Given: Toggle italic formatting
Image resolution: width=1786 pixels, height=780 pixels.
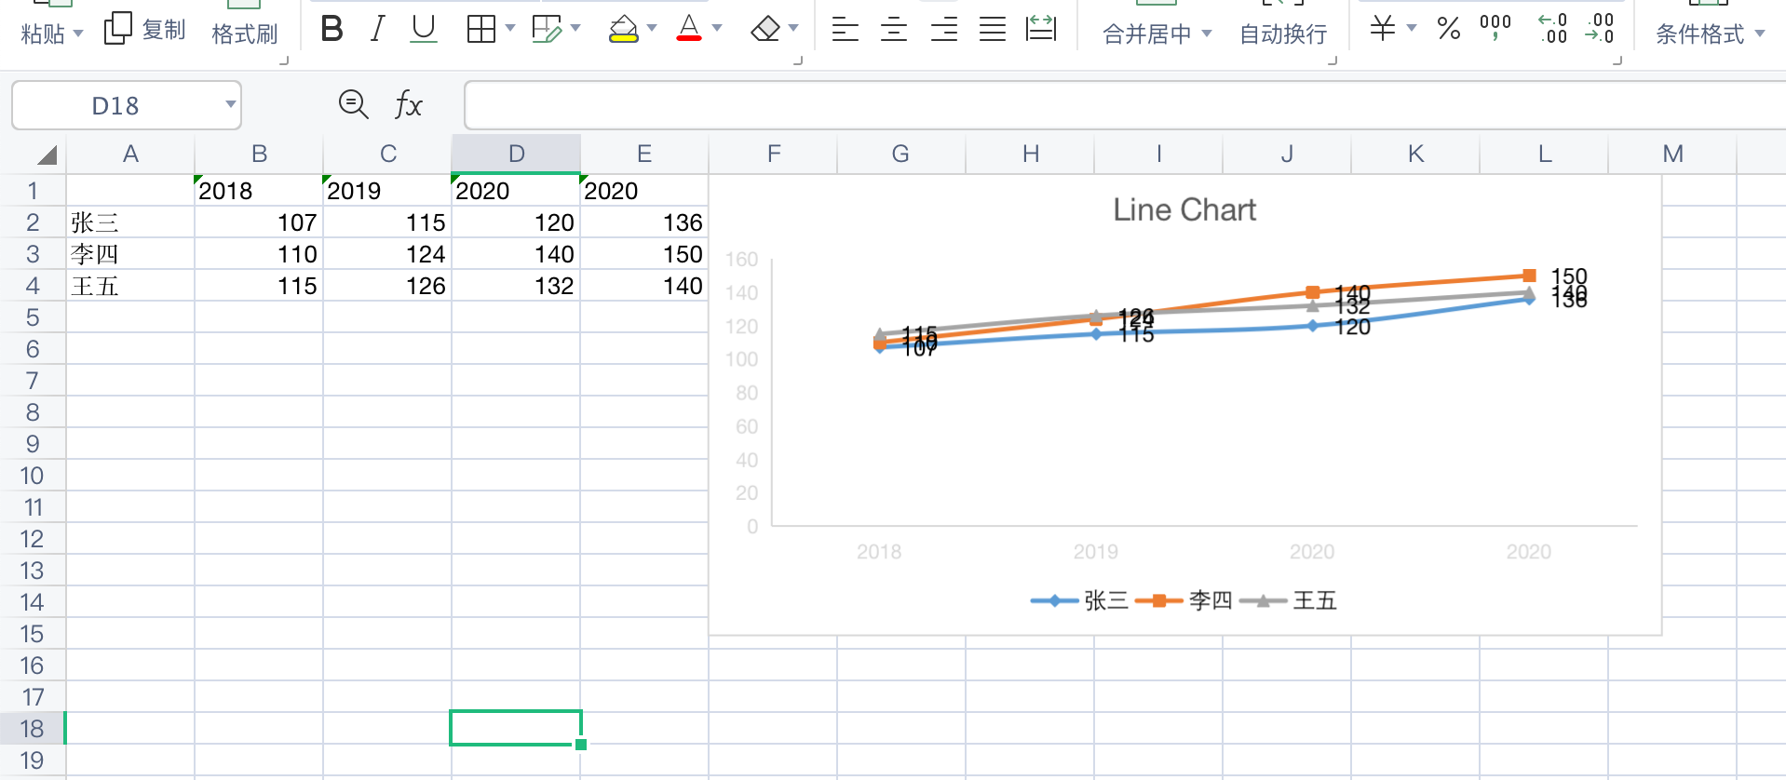Looking at the screenshot, I should 377,29.
